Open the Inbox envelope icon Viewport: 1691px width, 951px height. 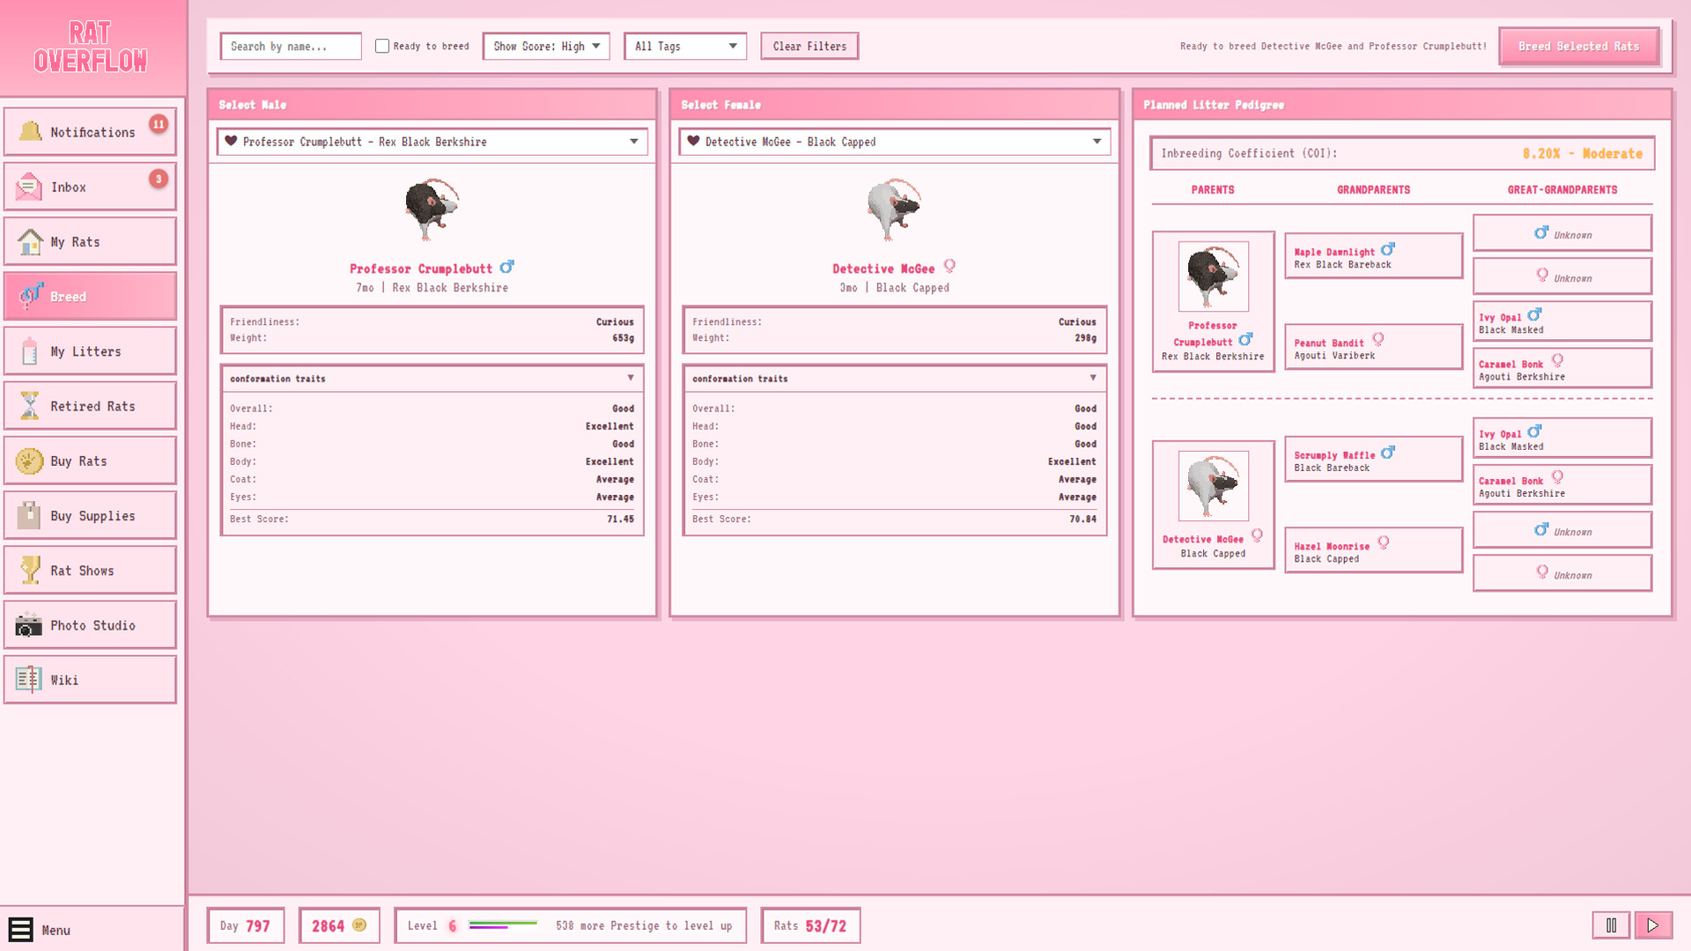click(31, 186)
